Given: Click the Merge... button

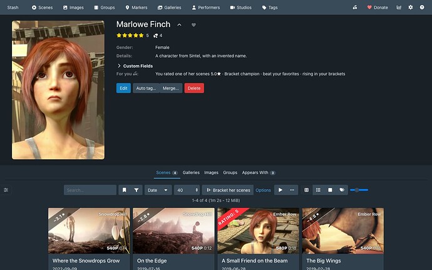Looking at the screenshot, I should (x=171, y=88).
